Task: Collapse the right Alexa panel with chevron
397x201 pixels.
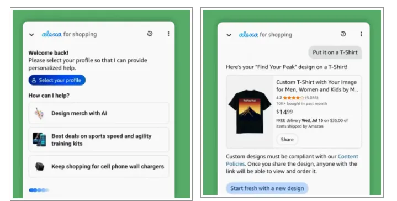Action: point(229,35)
